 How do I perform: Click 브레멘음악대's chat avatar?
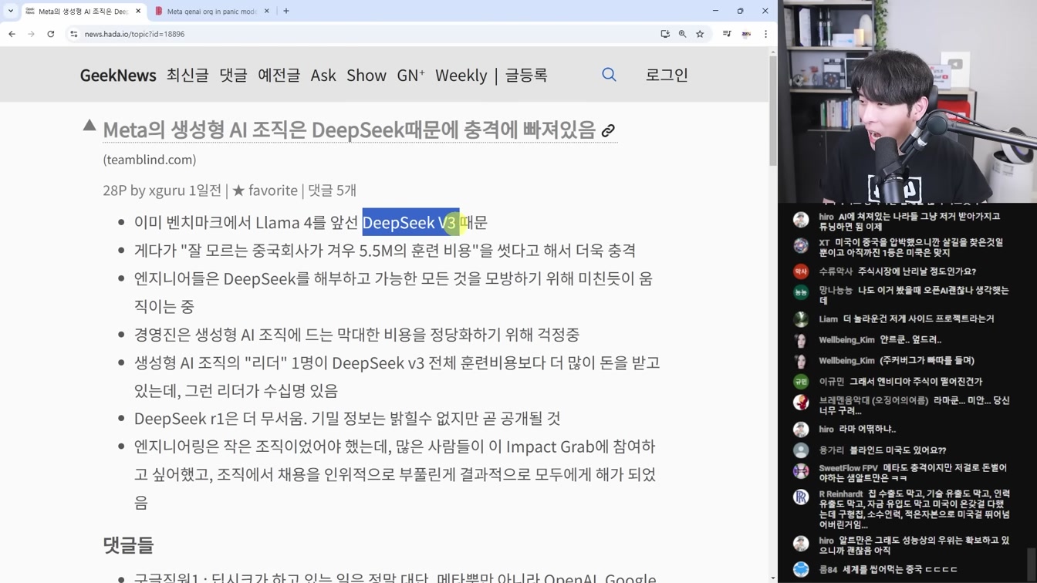tap(801, 403)
